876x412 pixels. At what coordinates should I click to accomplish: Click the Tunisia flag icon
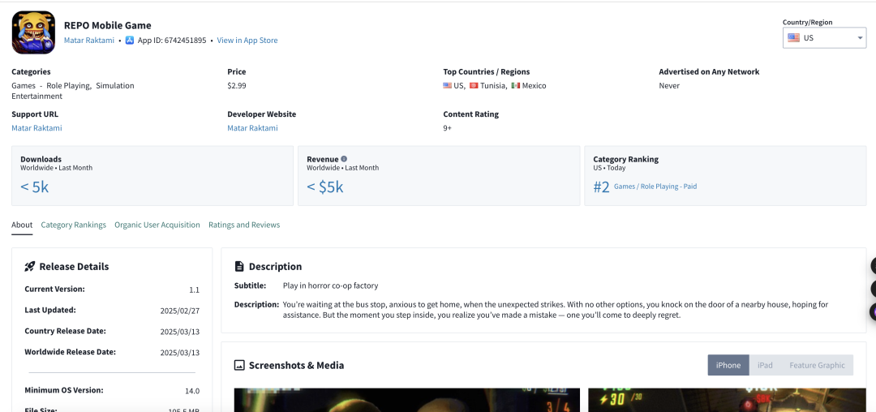474,86
